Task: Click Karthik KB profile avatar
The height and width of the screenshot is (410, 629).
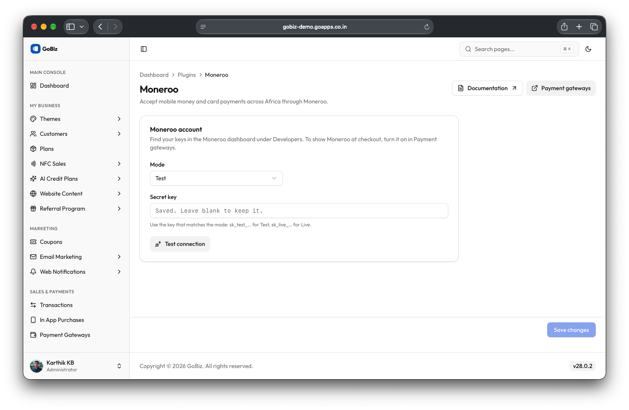Action: point(37,366)
